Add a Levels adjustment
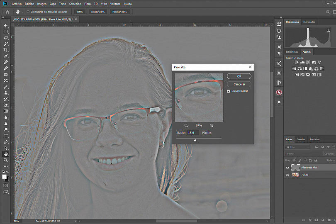 [302, 62]
